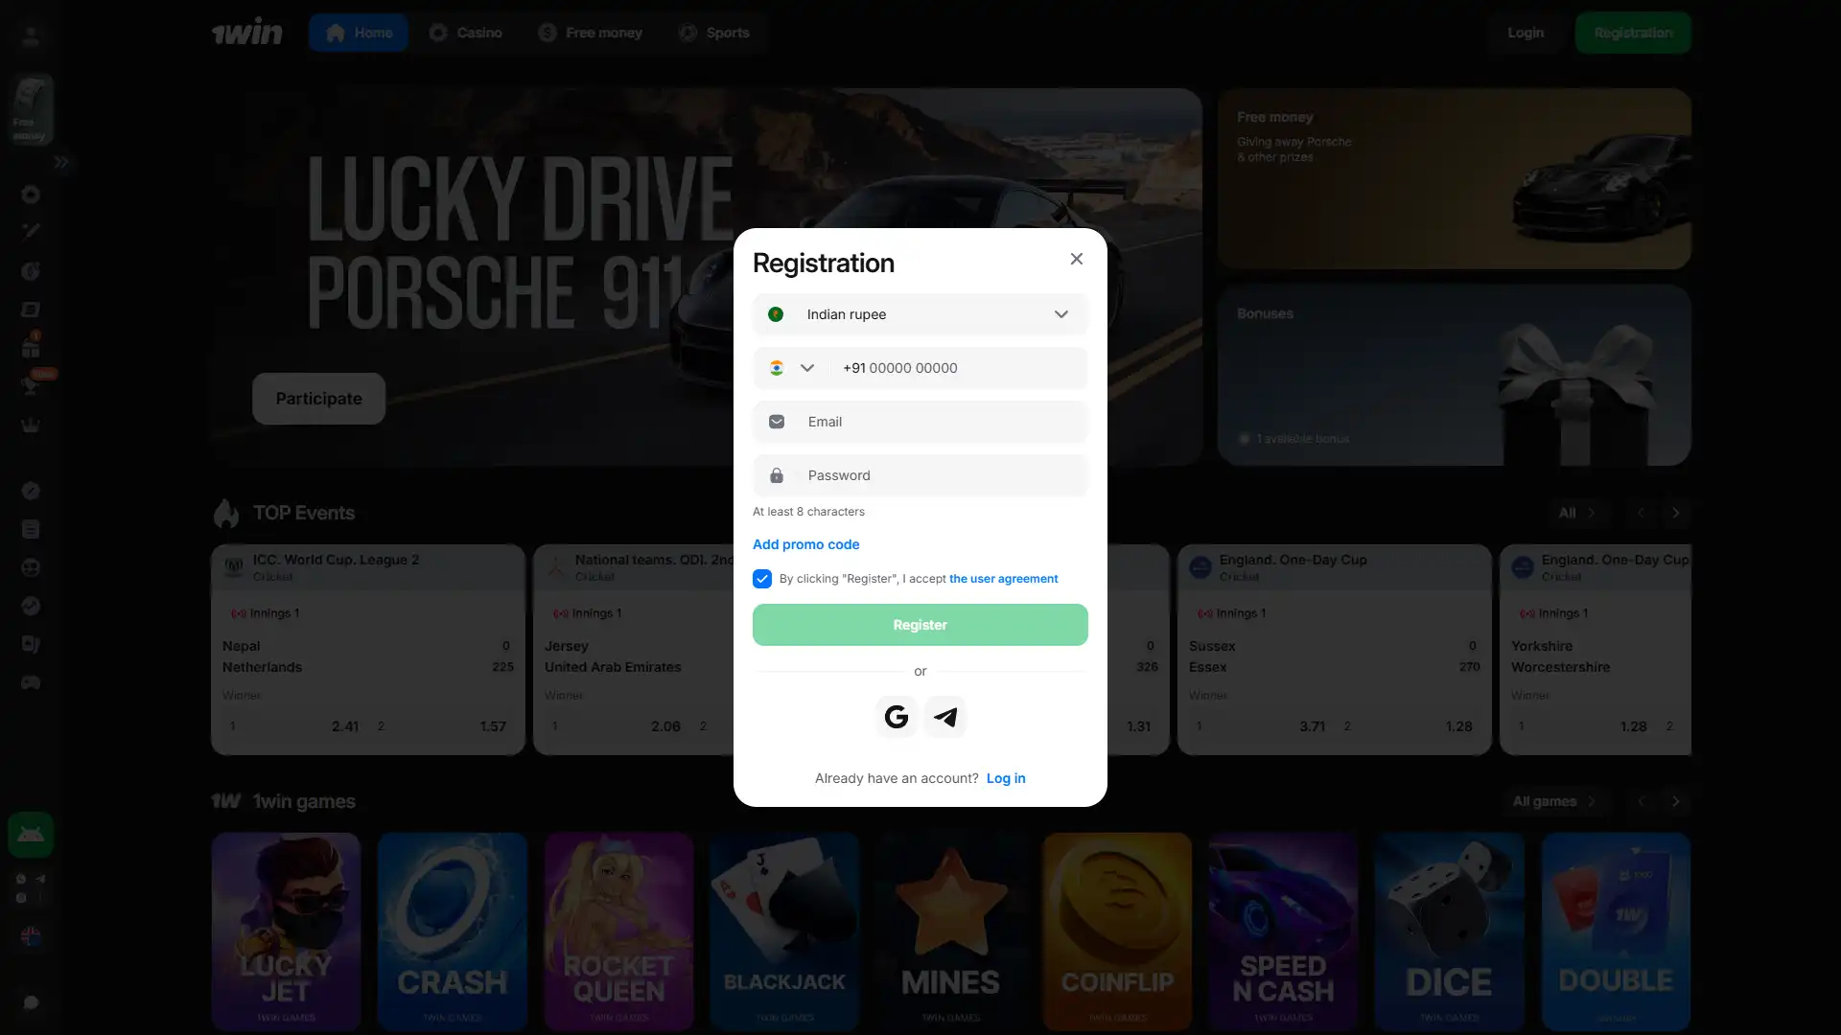1841x1035 pixels.
Task: Focus the Password input field
Action: point(920,475)
